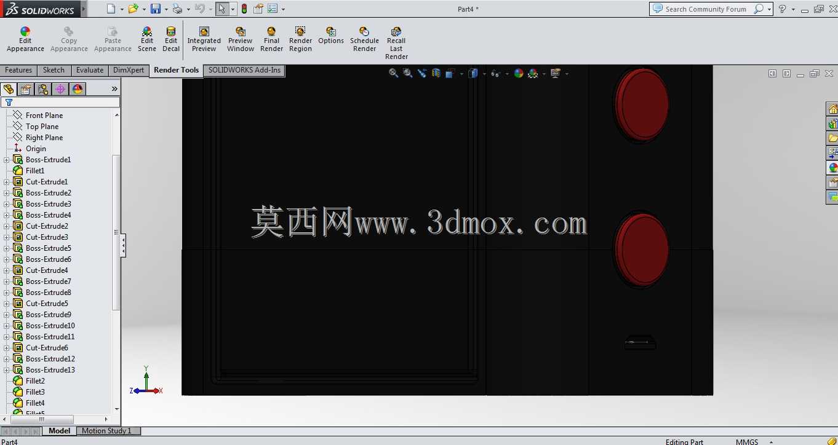This screenshot has width=838, height=445.
Task: Open the PropertyManager tab
Action: click(26, 89)
